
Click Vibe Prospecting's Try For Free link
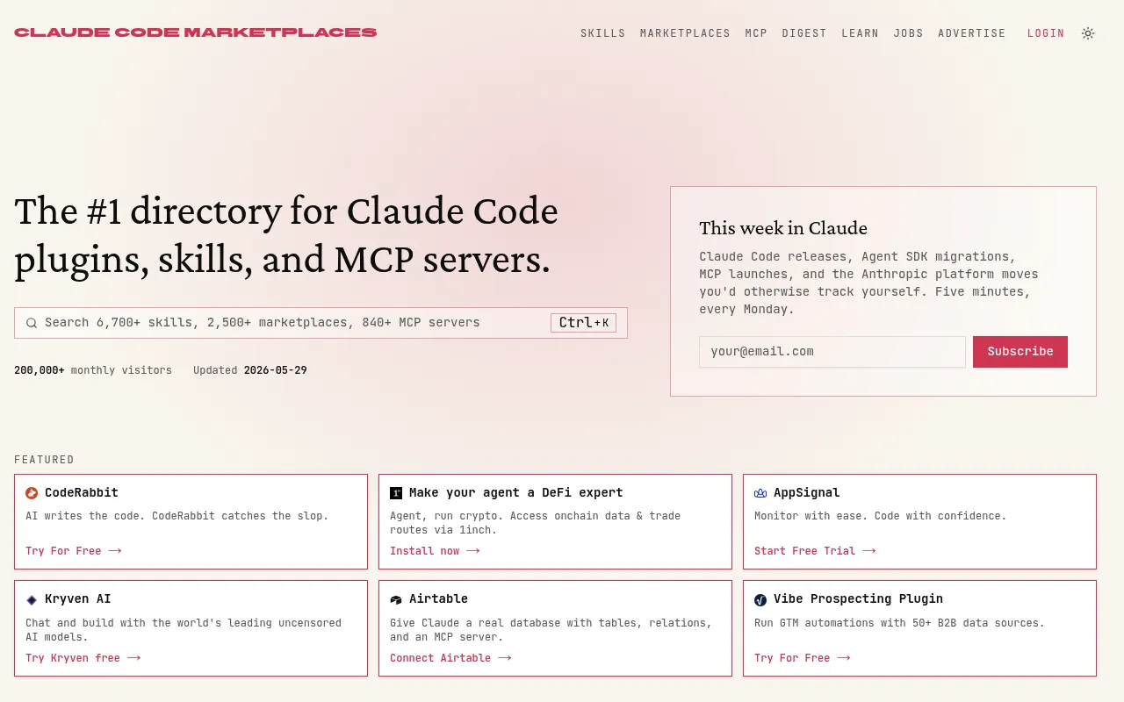click(x=803, y=658)
